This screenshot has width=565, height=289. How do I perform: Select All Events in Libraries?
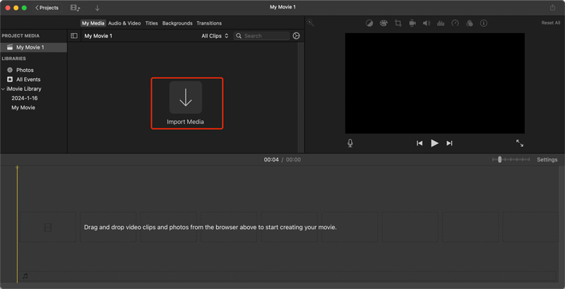(x=28, y=80)
